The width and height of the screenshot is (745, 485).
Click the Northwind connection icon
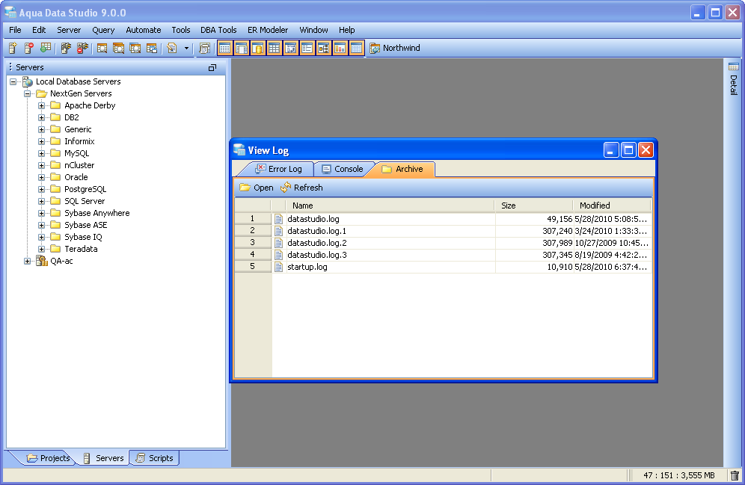375,48
